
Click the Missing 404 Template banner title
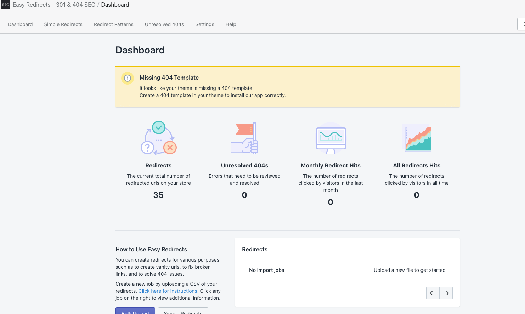point(169,78)
